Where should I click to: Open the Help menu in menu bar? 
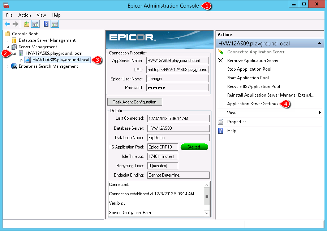[56, 15]
